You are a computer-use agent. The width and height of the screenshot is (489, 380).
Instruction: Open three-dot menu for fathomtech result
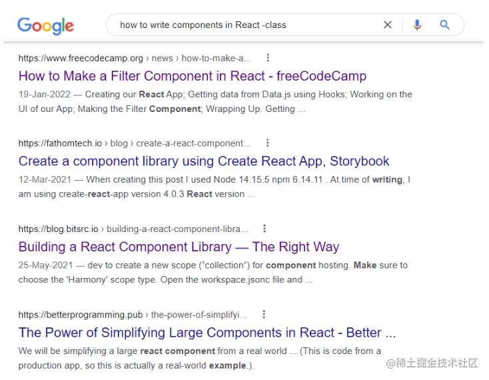click(267, 143)
